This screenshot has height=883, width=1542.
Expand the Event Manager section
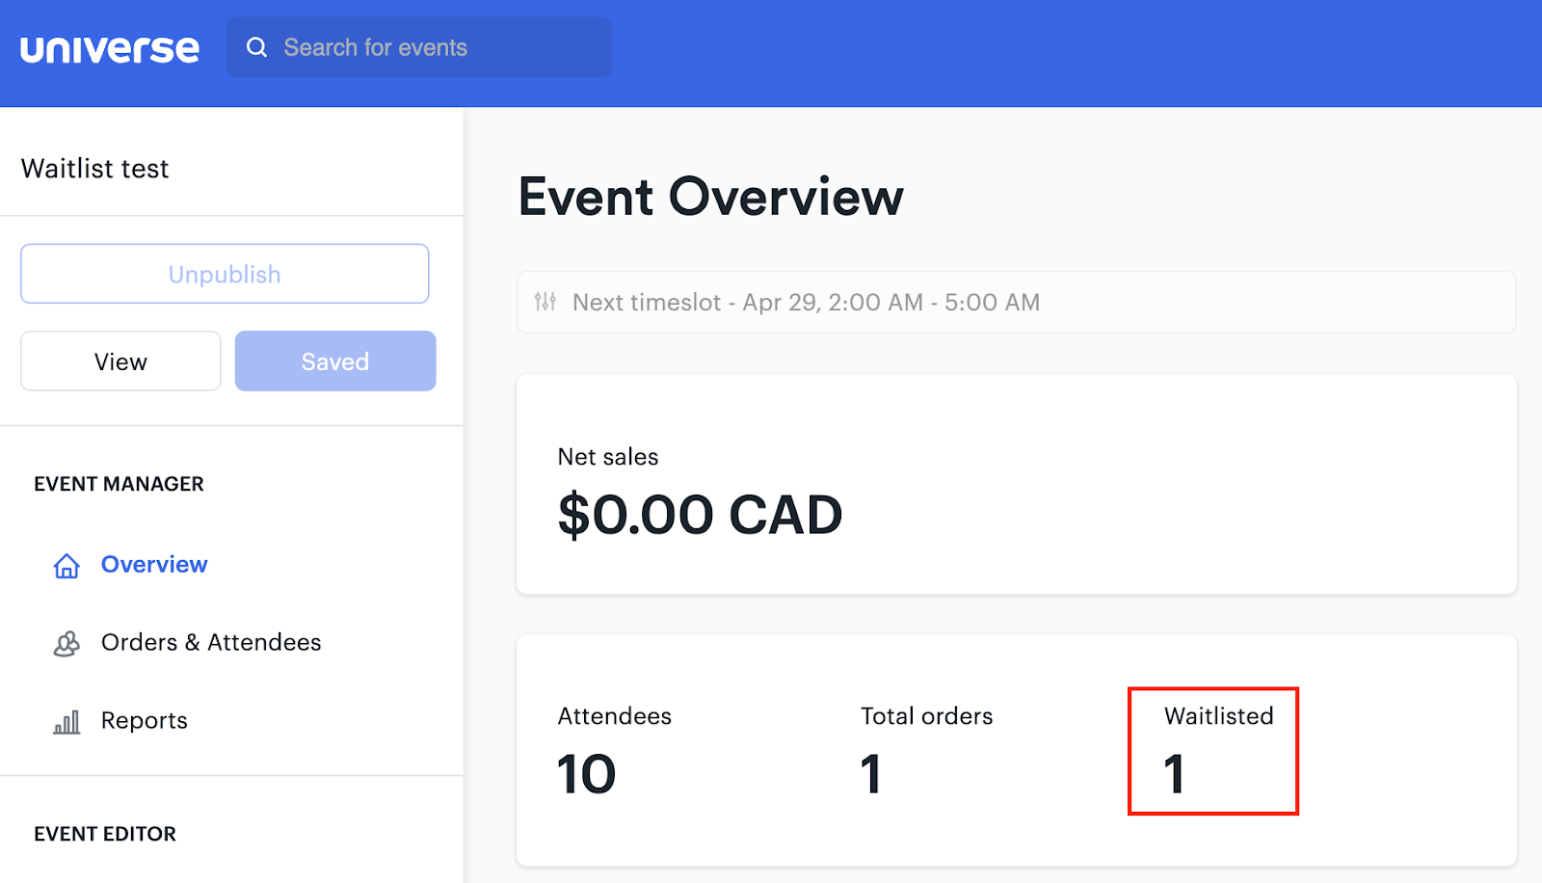(x=119, y=483)
